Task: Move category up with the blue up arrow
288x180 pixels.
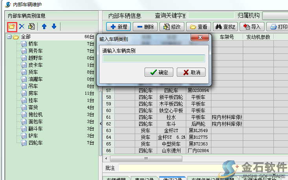Action: (44, 27)
